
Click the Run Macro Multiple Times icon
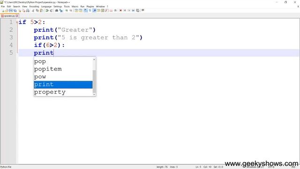click(x=133, y=10)
